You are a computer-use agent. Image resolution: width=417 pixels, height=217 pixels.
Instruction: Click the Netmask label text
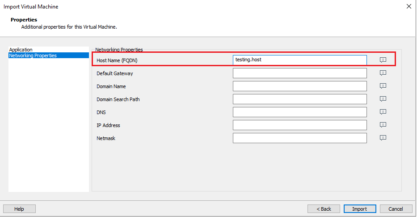[x=106, y=138]
